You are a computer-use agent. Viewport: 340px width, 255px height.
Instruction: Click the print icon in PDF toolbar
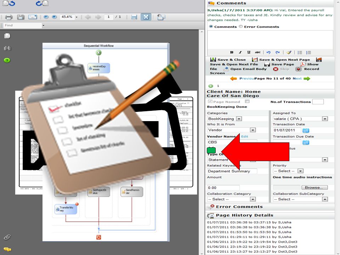pyautogui.click(x=8, y=17)
